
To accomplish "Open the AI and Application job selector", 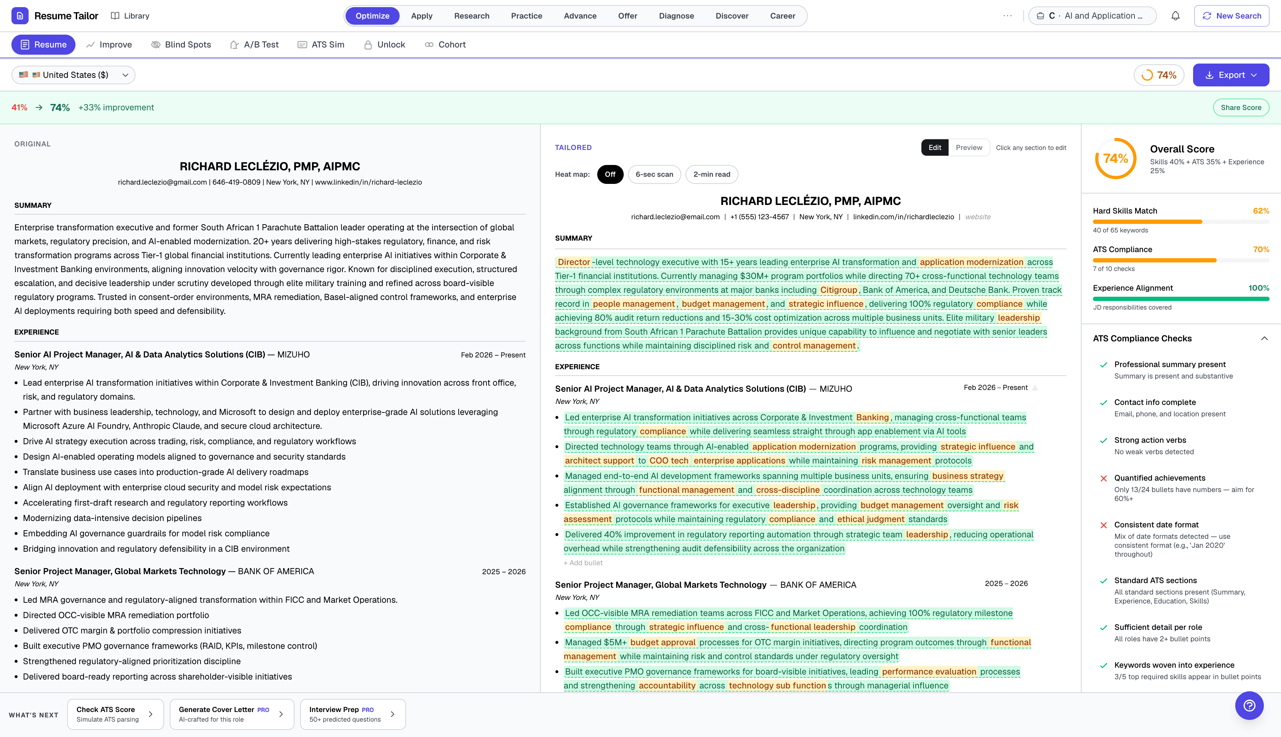I will pyautogui.click(x=1092, y=16).
